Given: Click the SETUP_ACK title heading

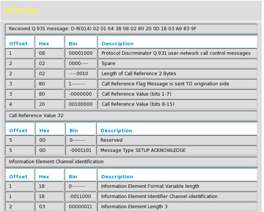Looking at the screenshot, I should pos(21,11).
